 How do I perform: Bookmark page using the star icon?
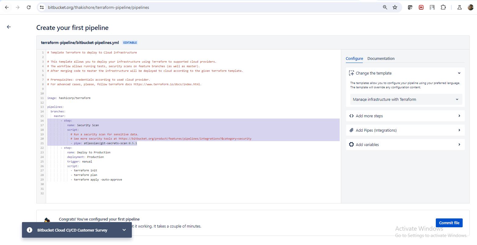[x=395, y=7]
